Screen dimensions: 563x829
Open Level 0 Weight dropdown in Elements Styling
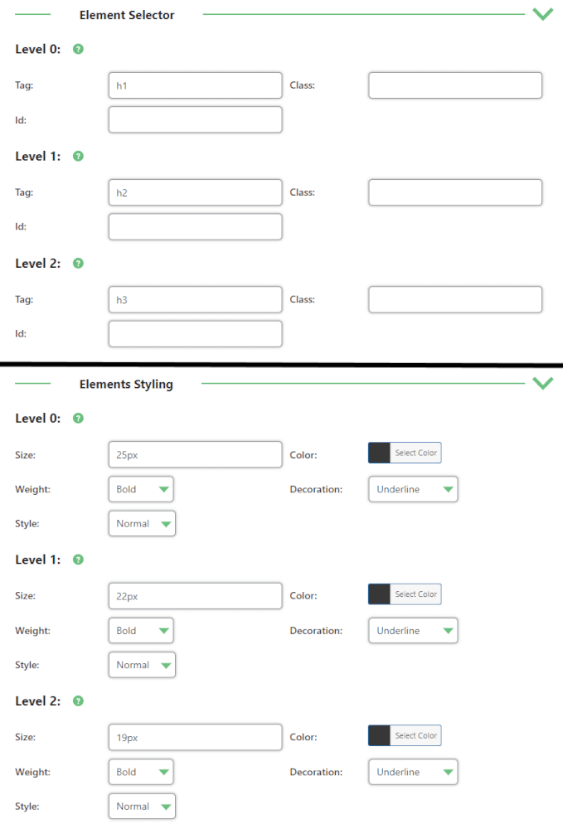pos(141,490)
